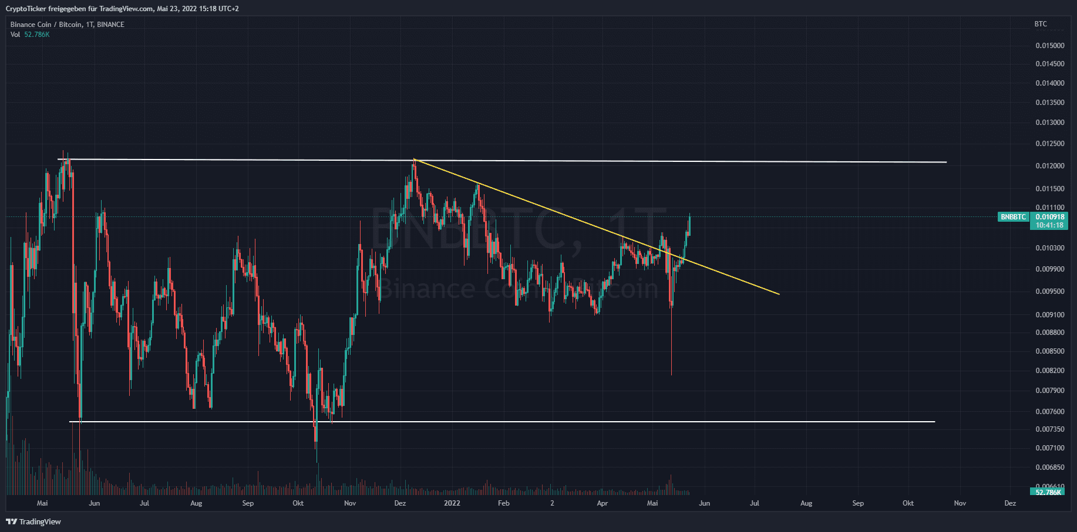
Task: Click the 0.015000 price axis label
Action: pyautogui.click(x=1049, y=46)
